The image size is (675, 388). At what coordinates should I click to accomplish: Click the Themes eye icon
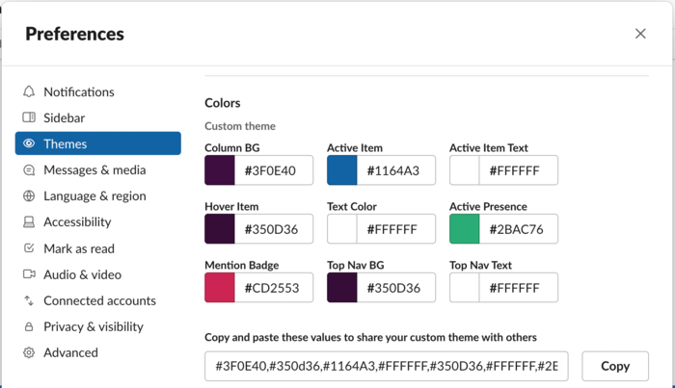tap(29, 143)
